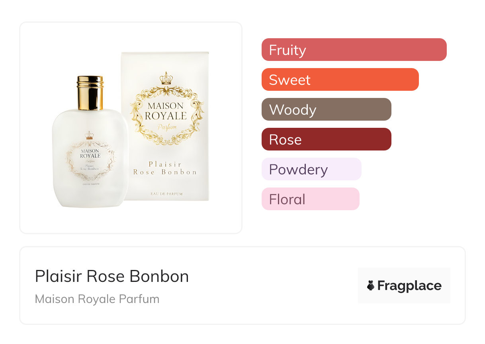Click the brown Woody accord bar

click(326, 109)
